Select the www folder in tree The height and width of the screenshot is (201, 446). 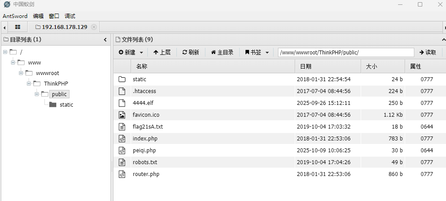tap(34, 62)
